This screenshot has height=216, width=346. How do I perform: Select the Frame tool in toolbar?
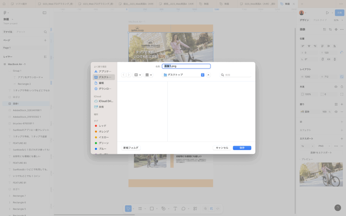(x=140, y=208)
